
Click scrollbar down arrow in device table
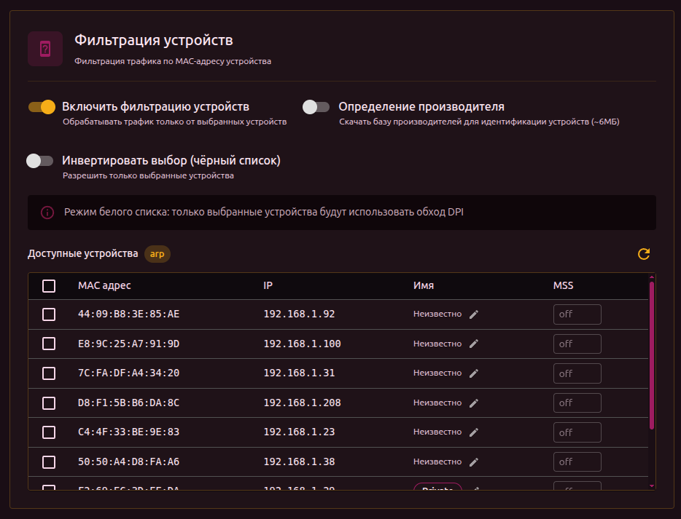point(652,485)
